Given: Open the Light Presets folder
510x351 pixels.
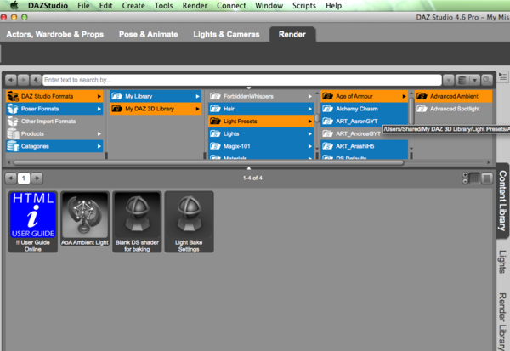Looking at the screenshot, I should coord(261,122).
